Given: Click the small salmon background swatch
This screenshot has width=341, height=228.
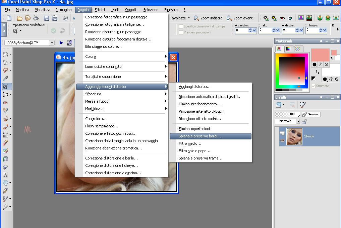Looking at the screenshot, I should [x=334, y=52].
